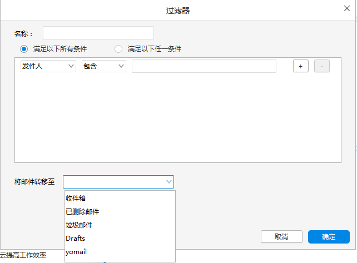Choose 垃圾邮件 from the folder list
The height and width of the screenshot is (263, 357).
[x=120, y=225]
